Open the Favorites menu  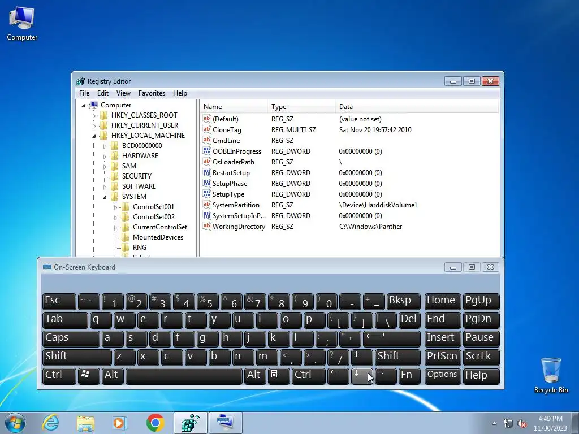tap(152, 93)
